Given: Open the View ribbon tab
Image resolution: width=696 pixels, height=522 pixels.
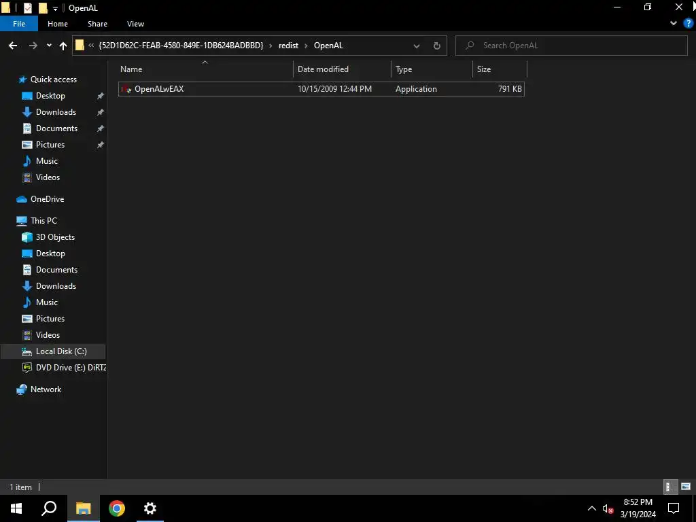Looking at the screenshot, I should pyautogui.click(x=135, y=24).
